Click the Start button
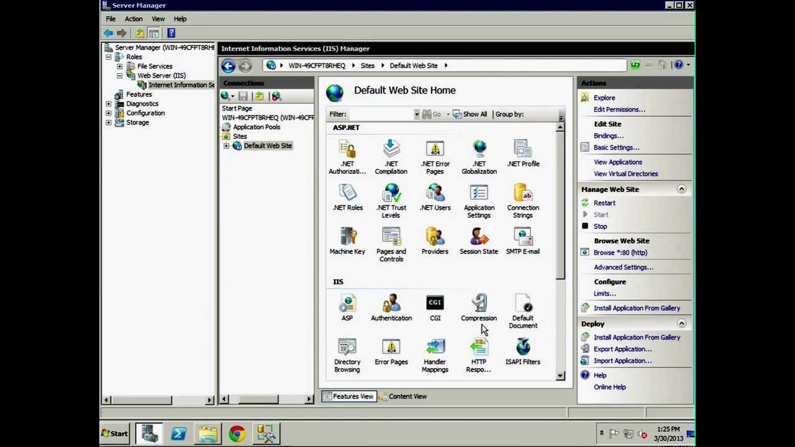Screen dimensions: 795x447 tap(115, 434)
